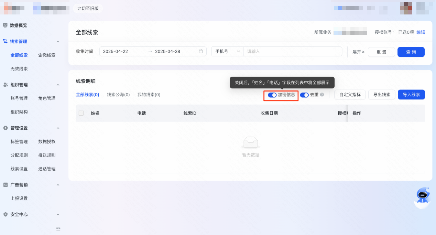This screenshot has height=235, width=436.
Task: Click the sidebar collapse icon at bottom
Action: [x=58, y=228]
